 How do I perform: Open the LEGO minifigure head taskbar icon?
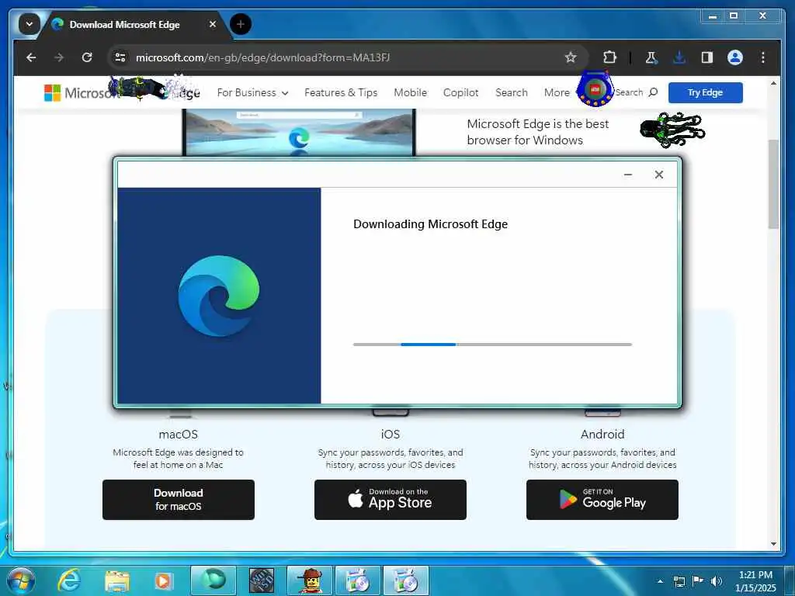pyautogui.click(x=310, y=580)
